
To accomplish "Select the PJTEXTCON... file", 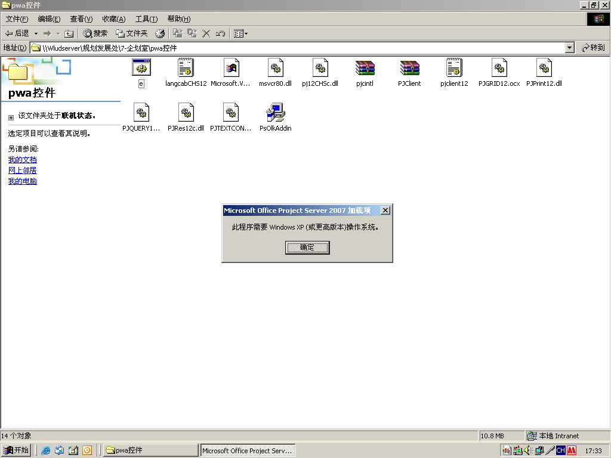I will tap(231, 117).
